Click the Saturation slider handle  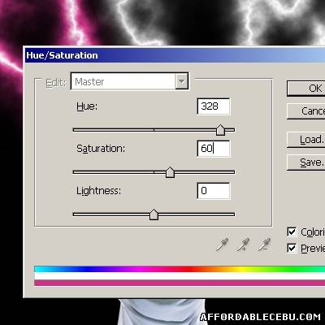pos(170,172)
